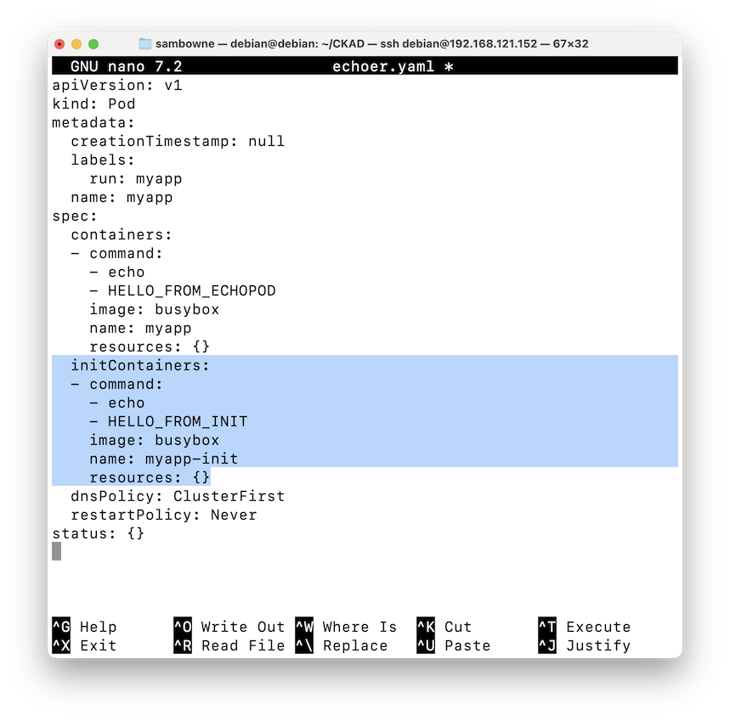Click the green zoom window button
This screenshot has width=730, height=721.
point(93,44)
